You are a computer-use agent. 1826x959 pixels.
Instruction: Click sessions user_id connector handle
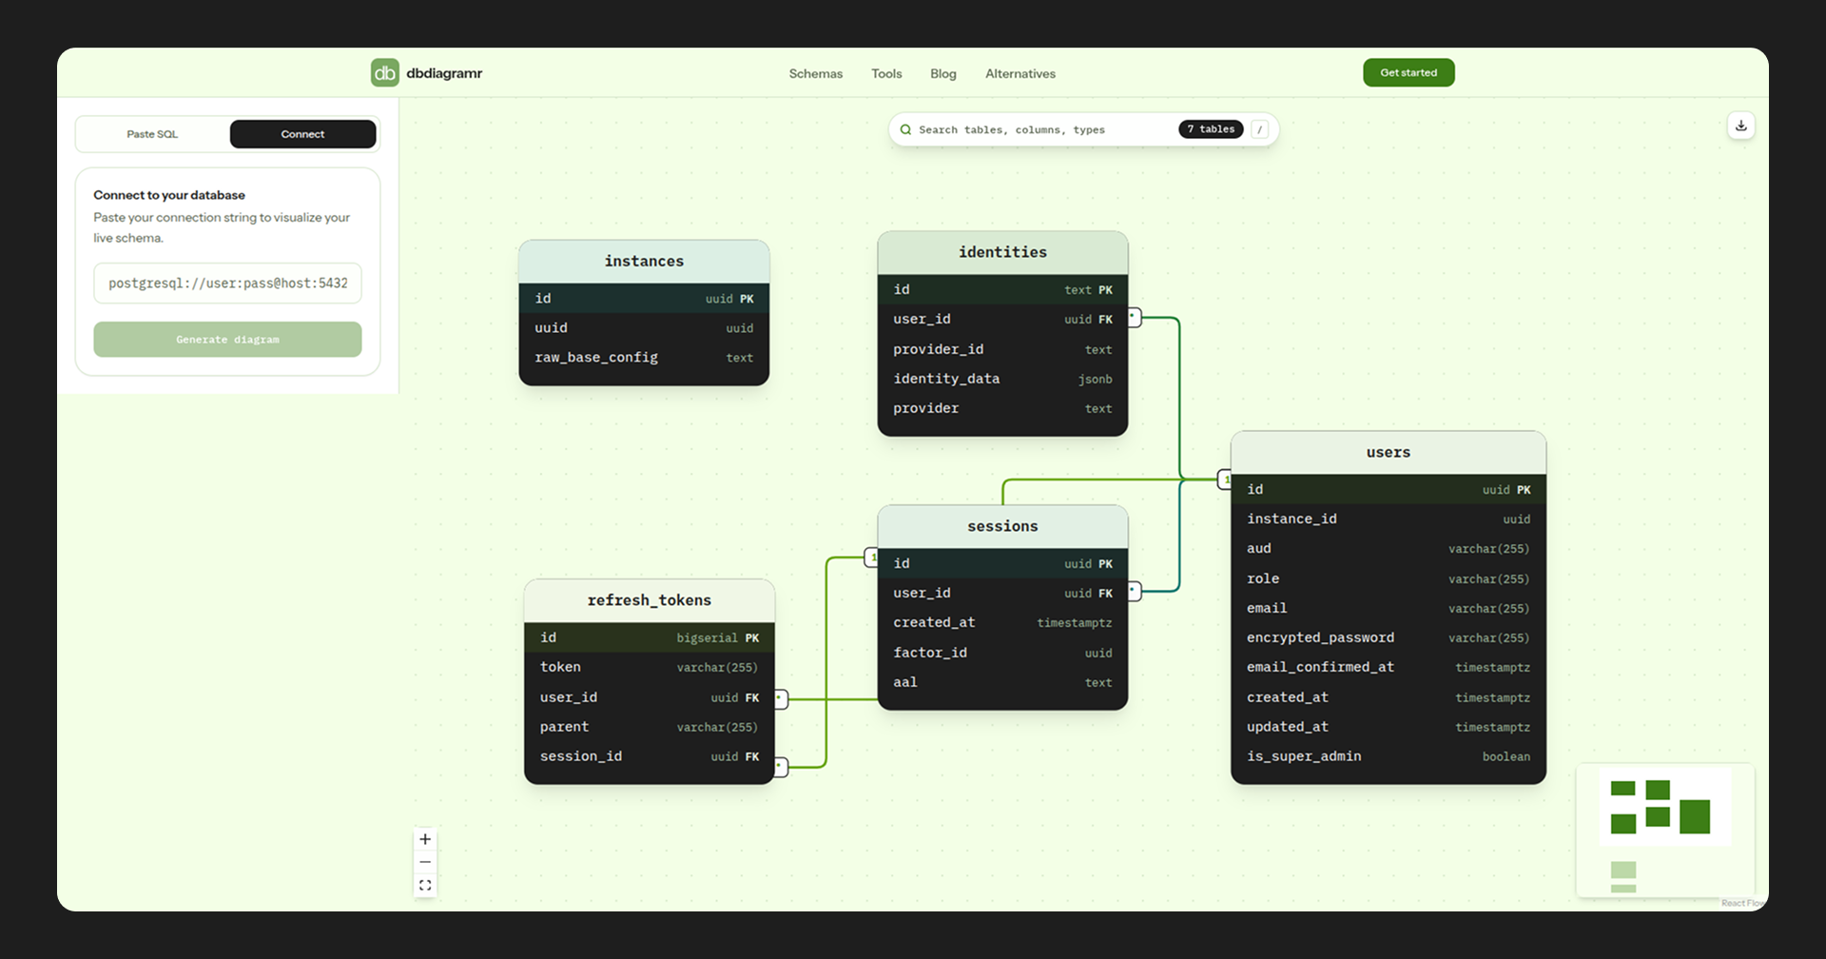[x=1134, y=592]
